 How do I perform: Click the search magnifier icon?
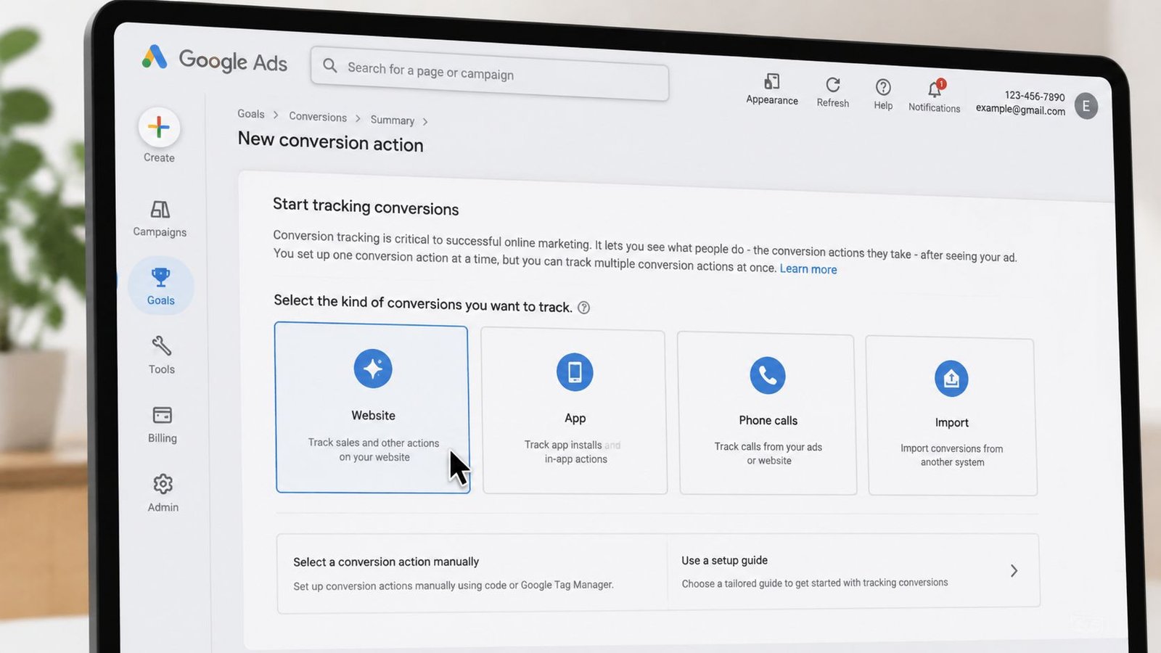329,65
